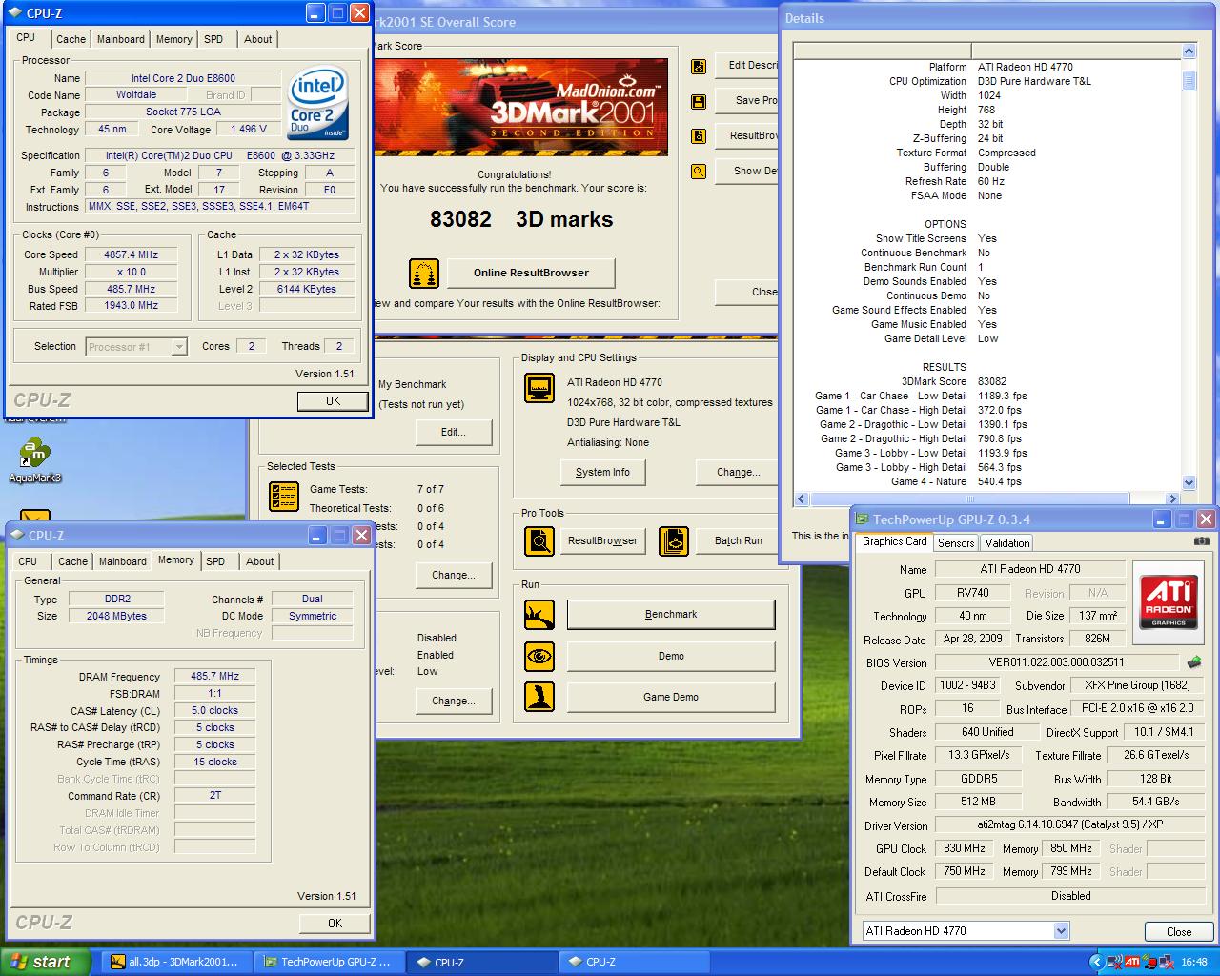This screenshot has height=976, width=1220.
Task: Click the Online ResultBrowser trophy icon
Action: coord(424,274)
